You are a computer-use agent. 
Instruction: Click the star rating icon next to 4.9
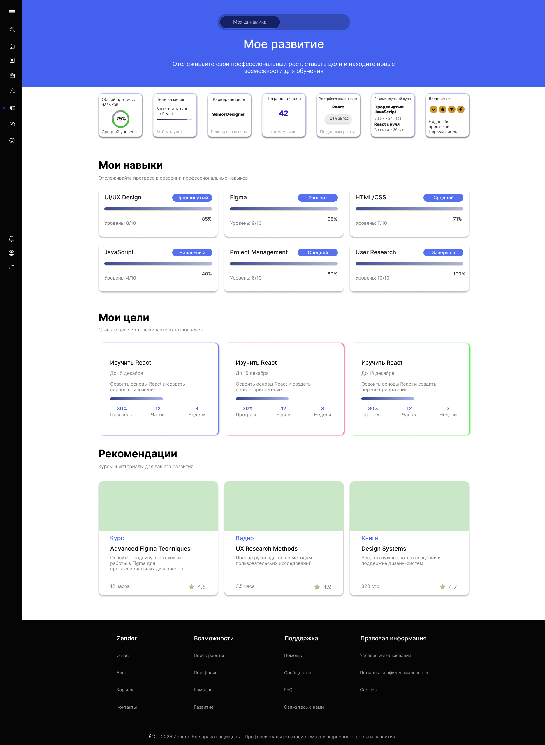pos(317,587)
